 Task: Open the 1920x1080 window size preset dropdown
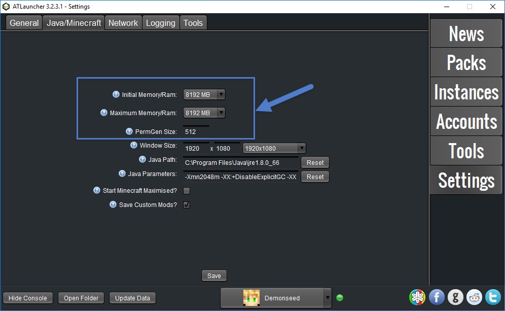pos(274,149)
